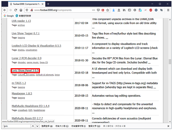Open the browser home page
This screenshot has width=175, height=130.
coord(21,10)
